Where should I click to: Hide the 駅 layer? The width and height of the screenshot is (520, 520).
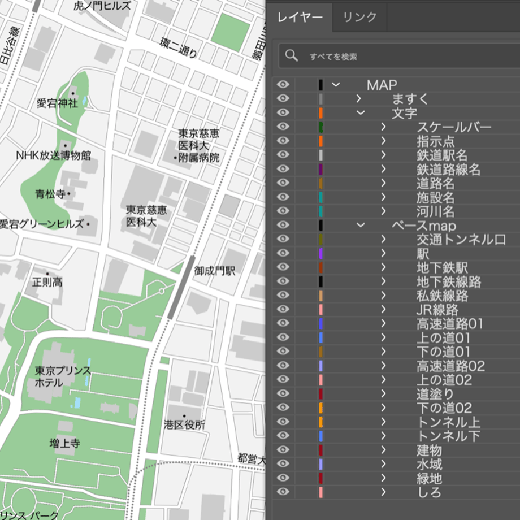[x=283, y=253]
